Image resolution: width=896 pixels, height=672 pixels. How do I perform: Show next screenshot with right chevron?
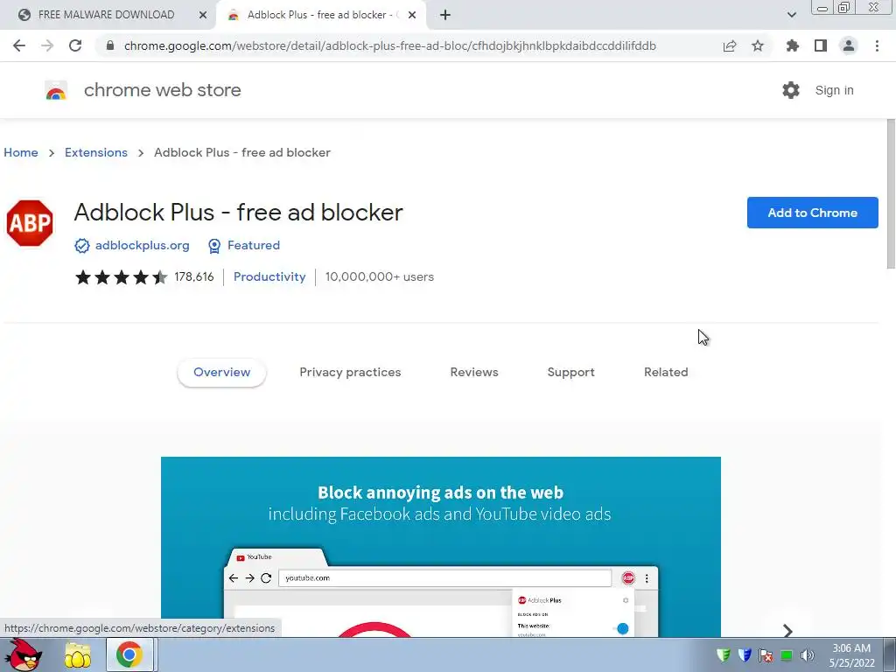coord(787,630)
